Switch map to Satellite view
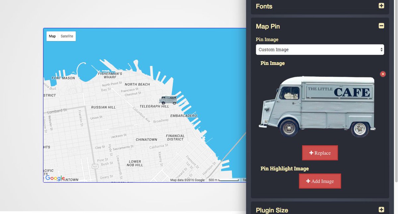Image resolution: width=398 pixels, height=214 pixels. tap(67, 36)
